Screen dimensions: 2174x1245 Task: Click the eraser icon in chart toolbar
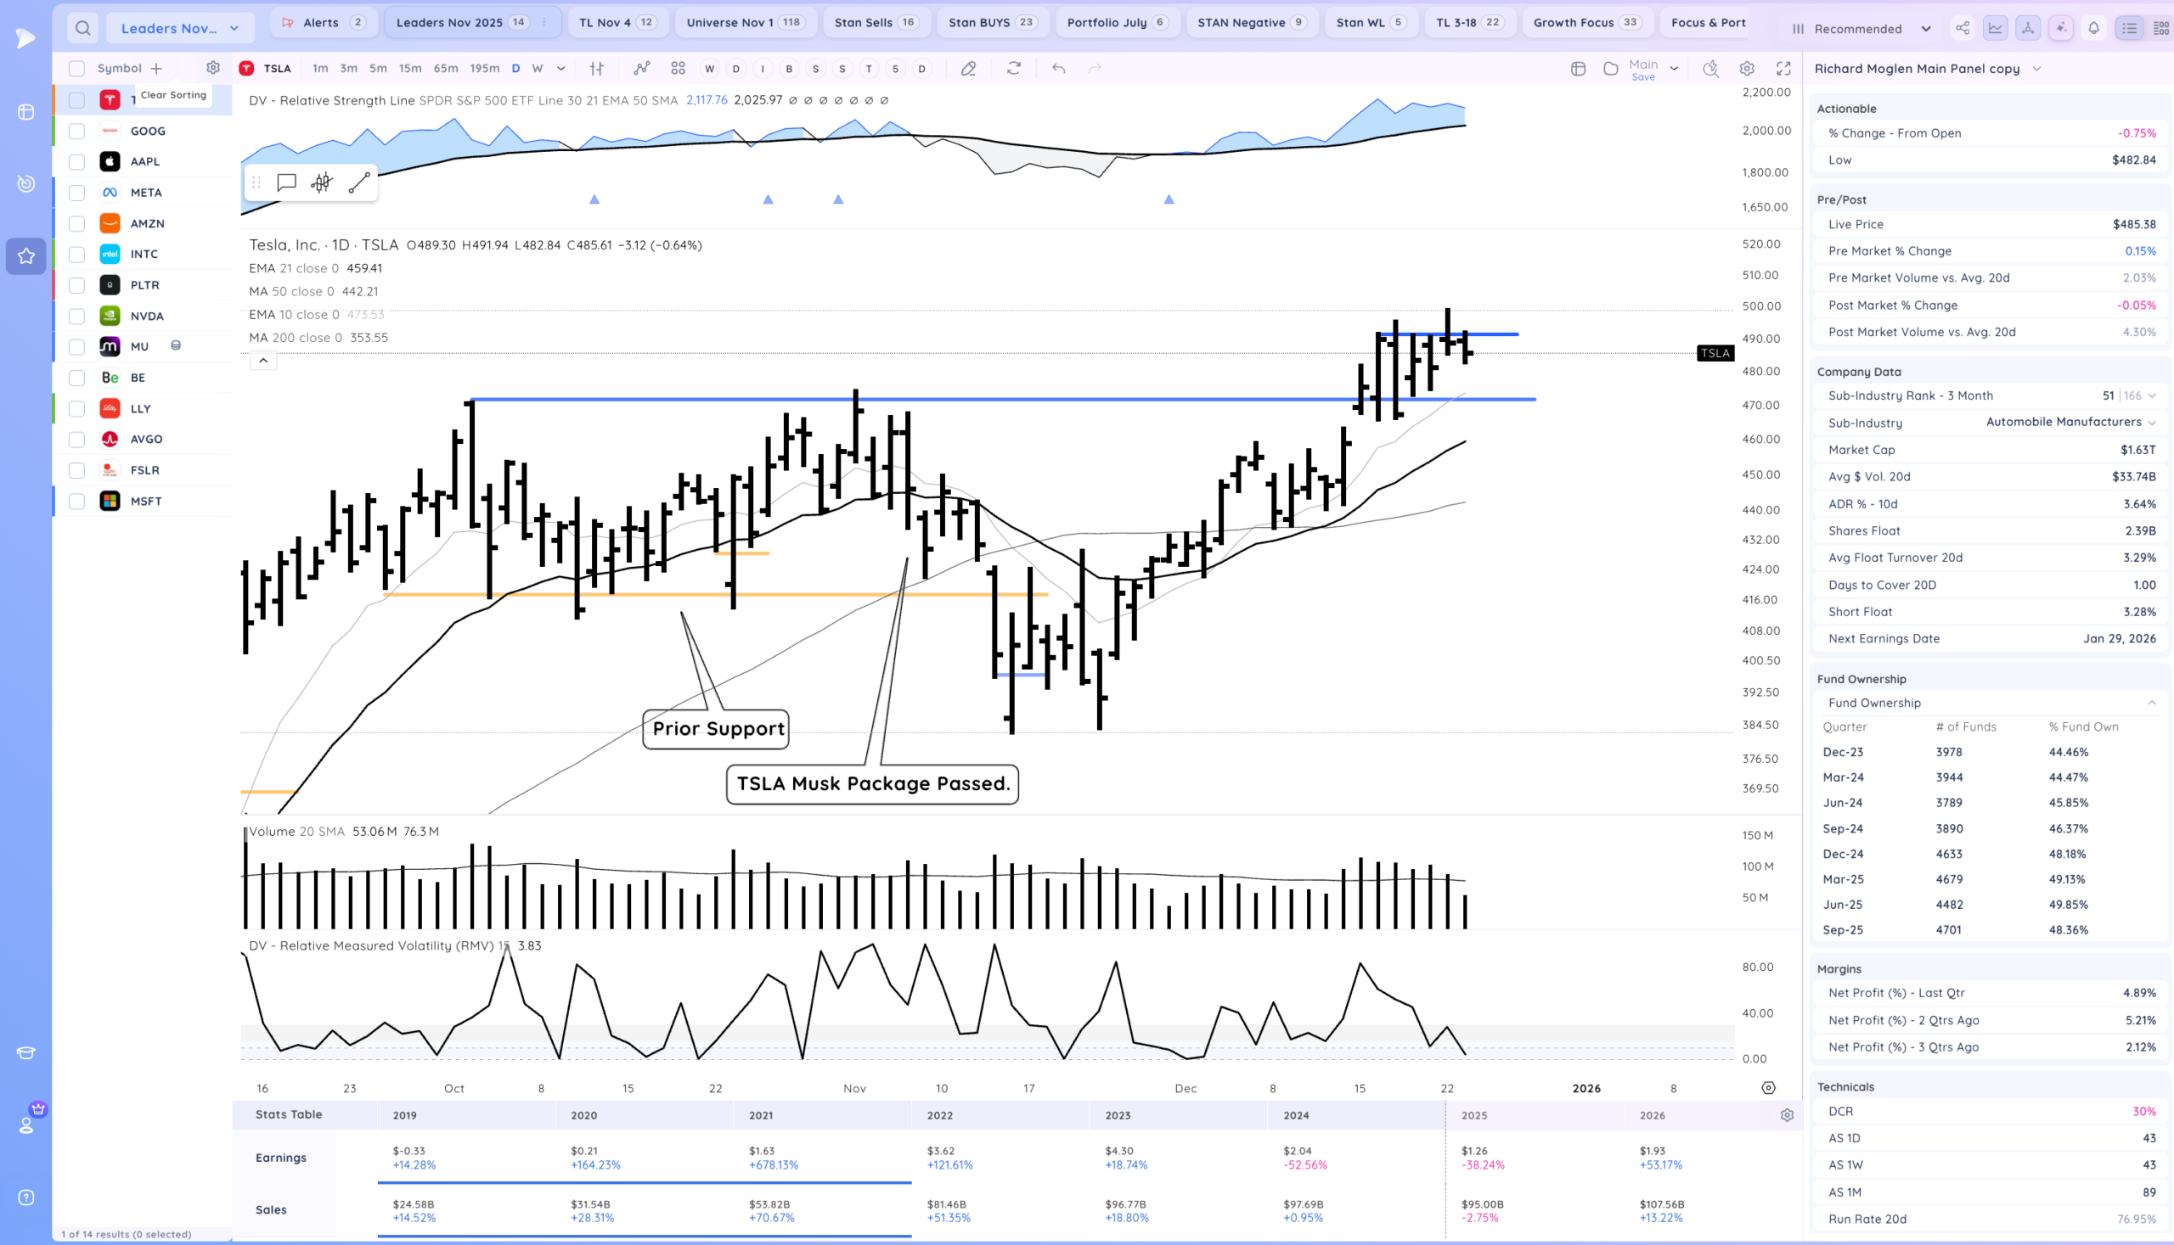967,69
